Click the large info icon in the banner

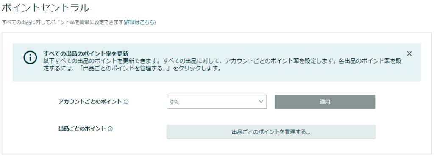tap(30, 58)
